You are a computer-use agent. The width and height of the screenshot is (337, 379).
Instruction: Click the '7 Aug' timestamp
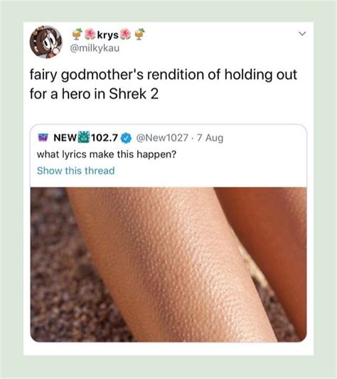tap(210, 138)
